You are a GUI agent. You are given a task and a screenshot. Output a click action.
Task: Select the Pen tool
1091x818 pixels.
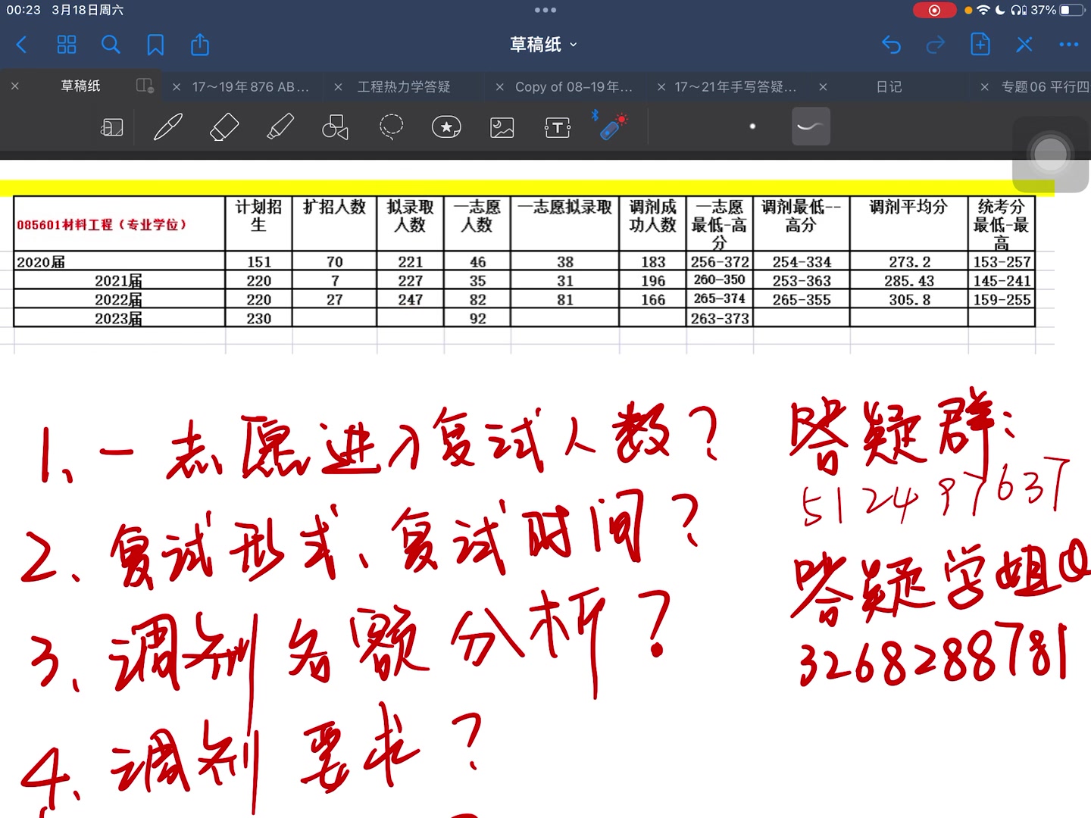[168, 126]
